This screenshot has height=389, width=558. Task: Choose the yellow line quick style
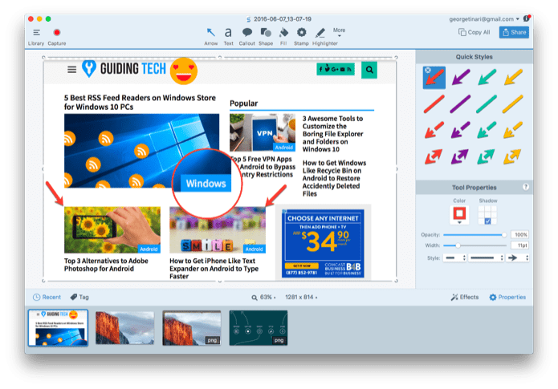click(513, 104)
